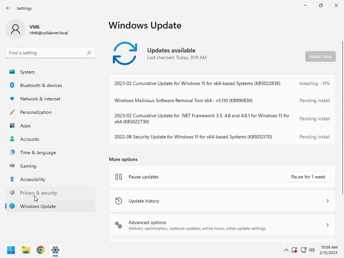Click the pause icon beside Pause updates
The width and height of the screenshot is (344, 258).
click(x=119, y=177)
